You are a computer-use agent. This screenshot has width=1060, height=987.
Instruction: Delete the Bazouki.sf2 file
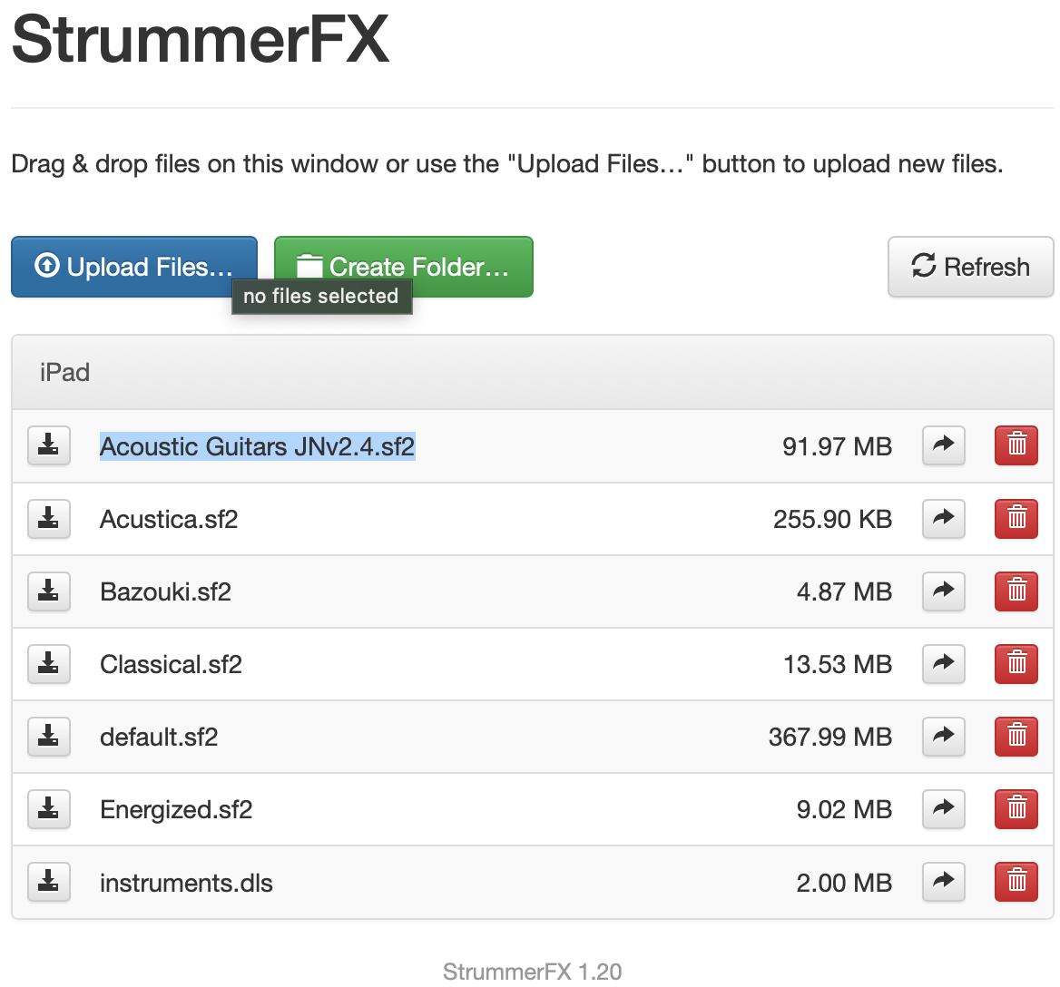(1016, 591)
